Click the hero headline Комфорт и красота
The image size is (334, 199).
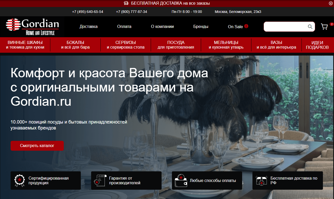[x=109, y=88]
